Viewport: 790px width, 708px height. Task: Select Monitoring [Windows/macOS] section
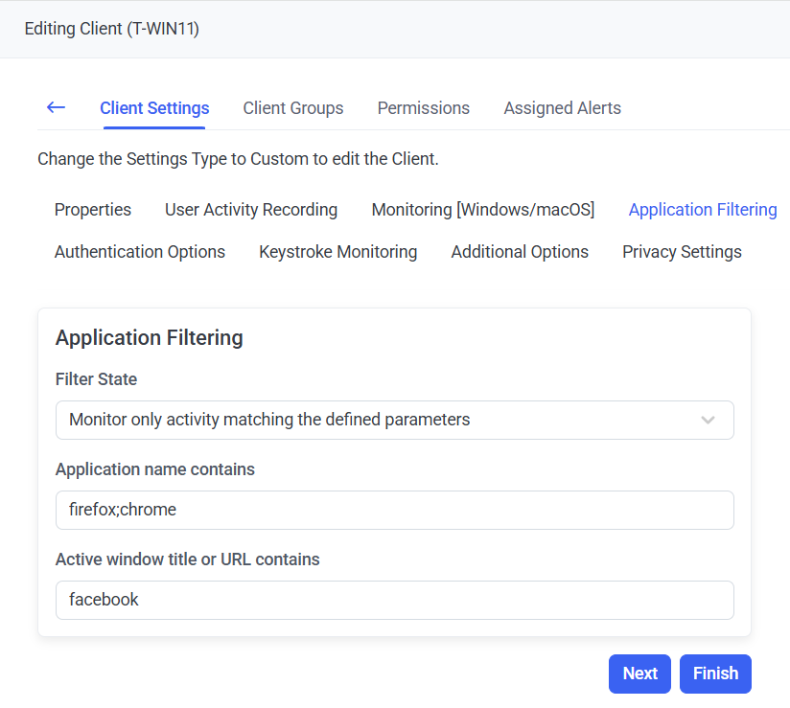coord(483,210)
